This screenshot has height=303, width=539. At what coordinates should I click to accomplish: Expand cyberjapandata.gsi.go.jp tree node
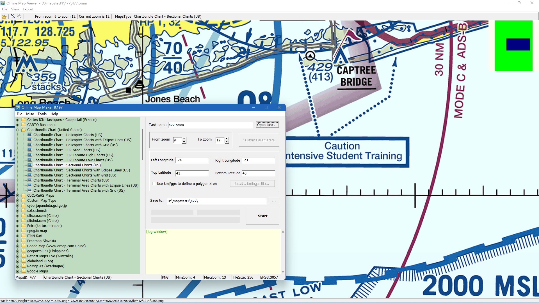[18, 206]
